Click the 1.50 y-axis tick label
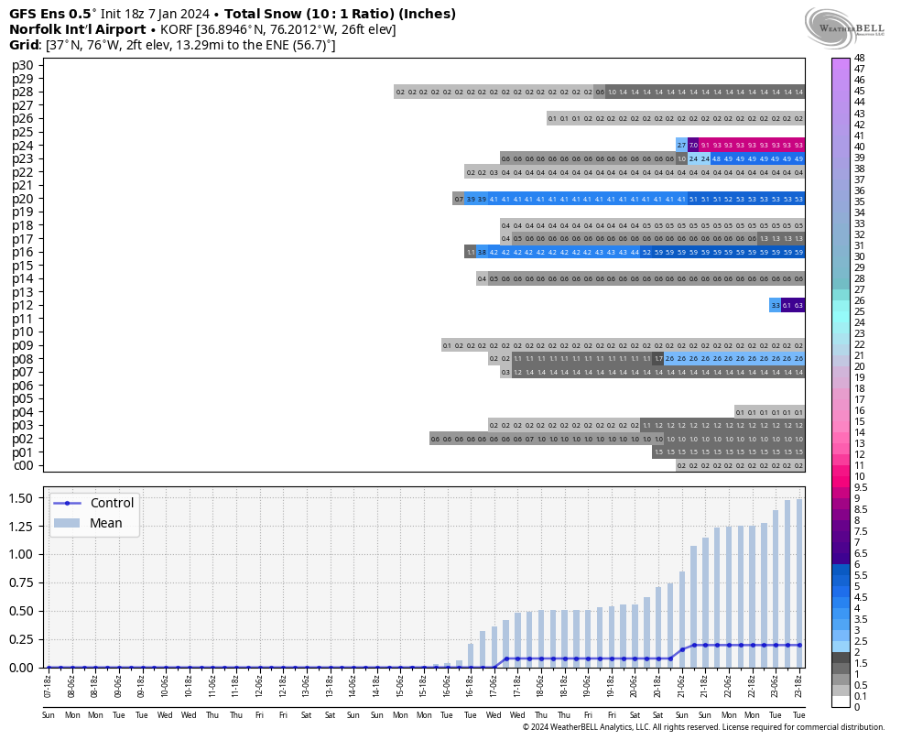This screenshot has width=901, height=740. point(21,498)
